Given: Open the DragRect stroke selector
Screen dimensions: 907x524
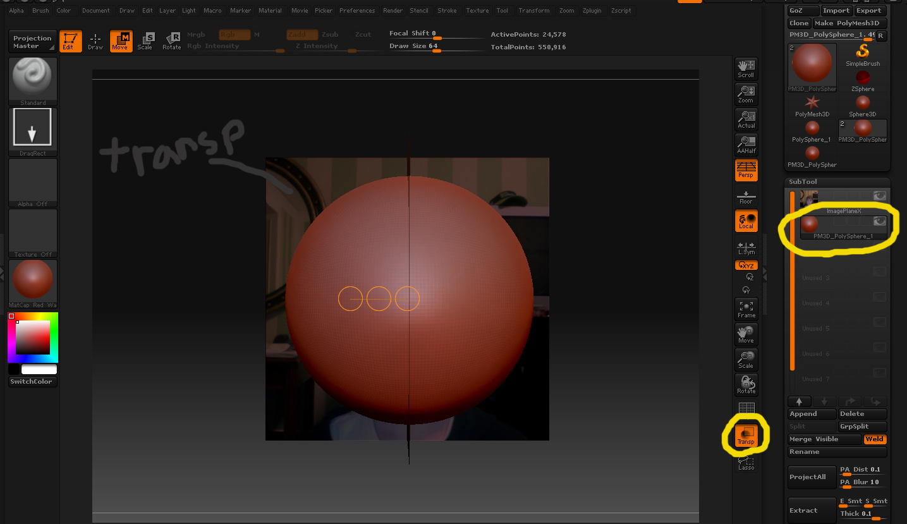Looking at the screenshot, I should 33,132.
